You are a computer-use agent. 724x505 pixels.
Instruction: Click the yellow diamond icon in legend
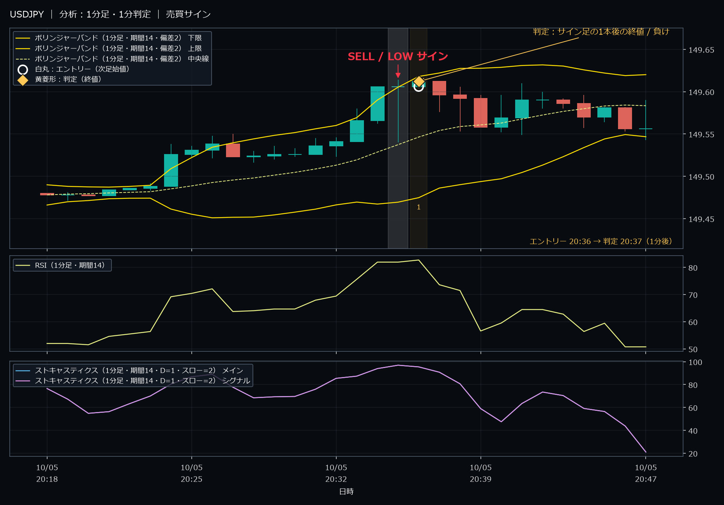pyautogui.click(x=23, y=80)
